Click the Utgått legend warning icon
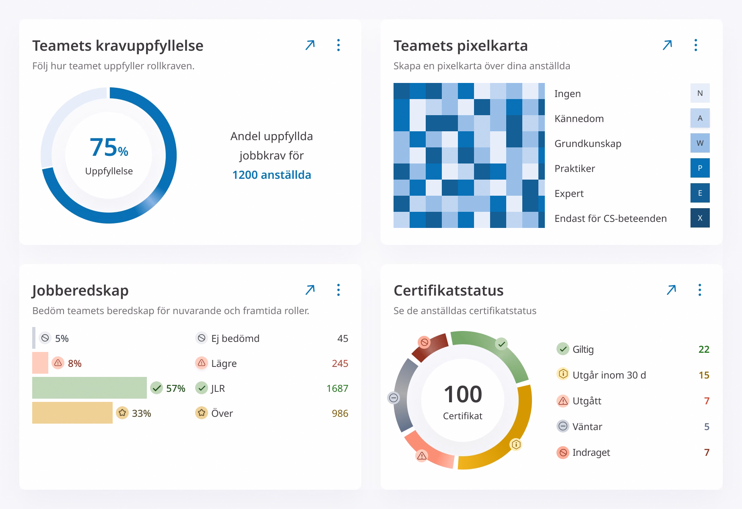This screenshot has height=509, width=742. pos(563,401)
